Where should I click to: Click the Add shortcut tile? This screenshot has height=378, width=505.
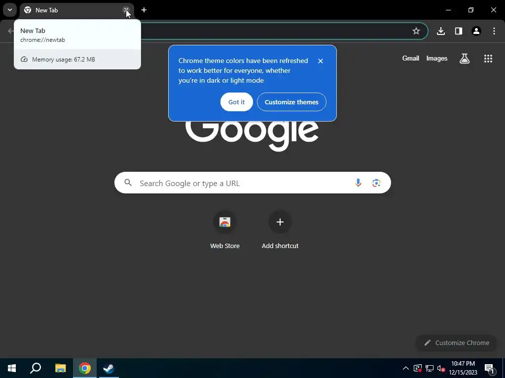(x=280, y=229)
